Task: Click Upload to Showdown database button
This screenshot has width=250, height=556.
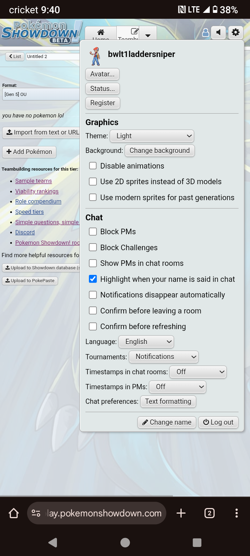Action: point(41,268)
